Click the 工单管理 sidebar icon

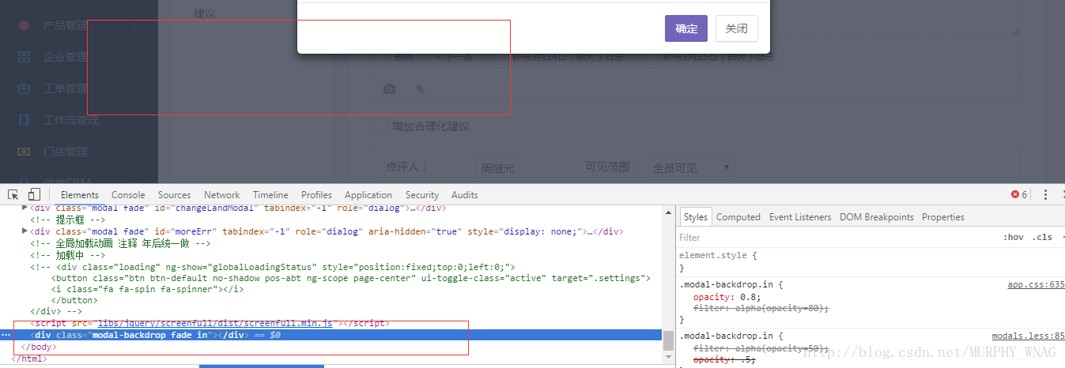click(24, 88)
